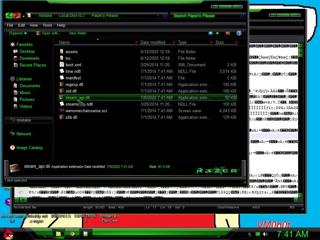Image resolution: width=320 pixels, height=240 pixels.
Task: Open the File menu
Action: click(10, 25)
